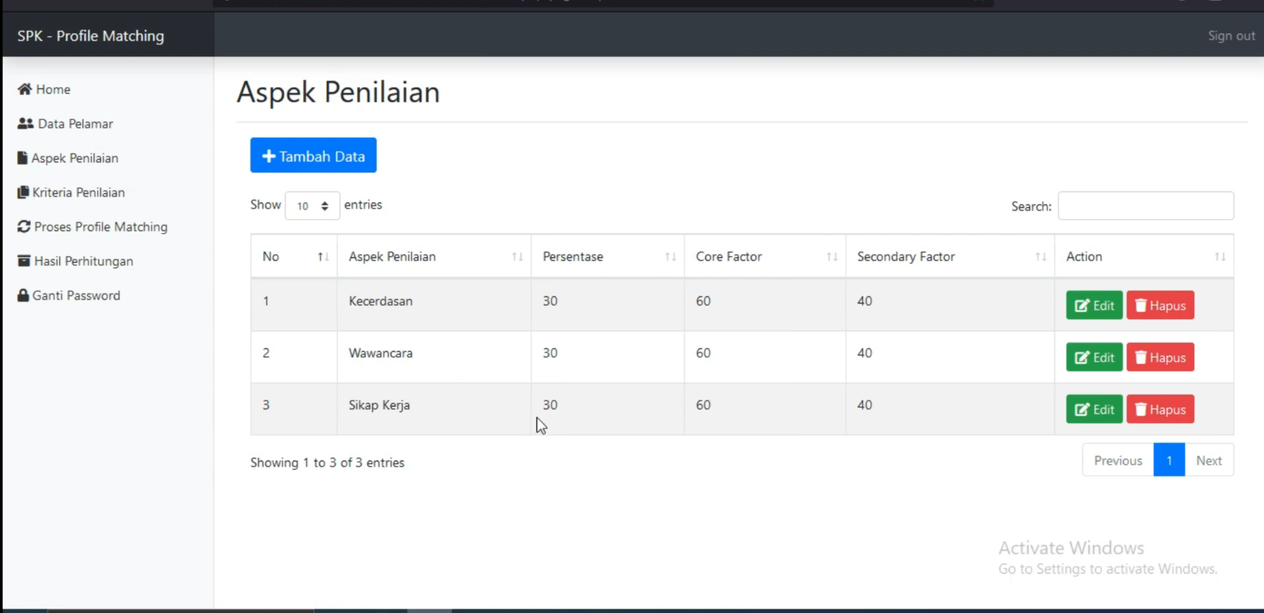Open the Show entries count dropdown
Viewport: 1264px width, 613px height.
[313, 206]
